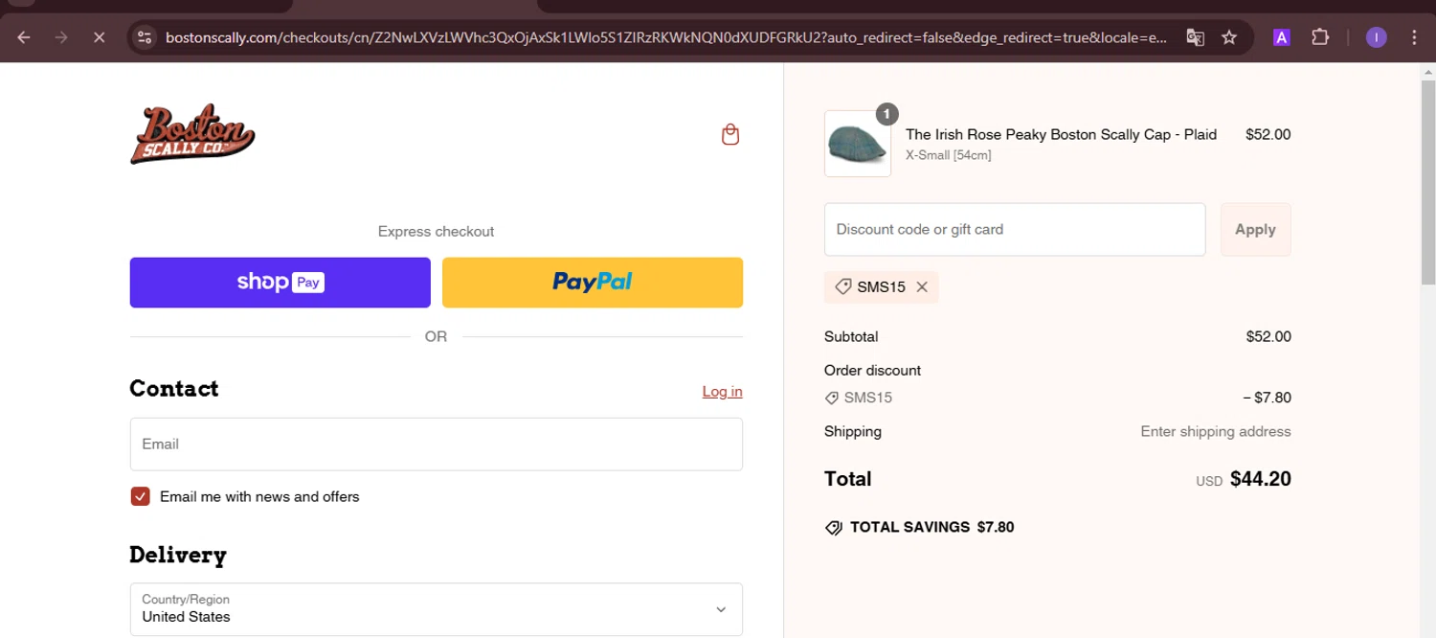Open the purple A extension icon
The image size is (1436, 638).
(x=1281, y=37)
